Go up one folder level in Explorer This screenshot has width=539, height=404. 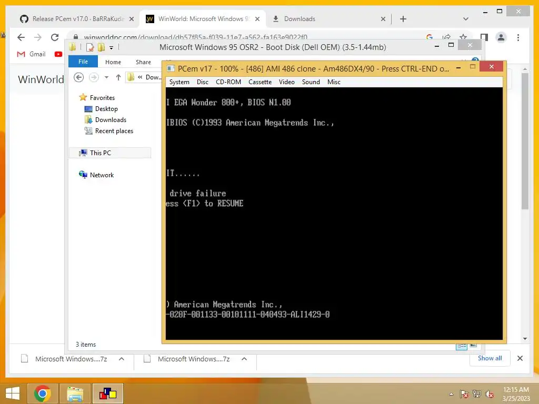point(118,77)
